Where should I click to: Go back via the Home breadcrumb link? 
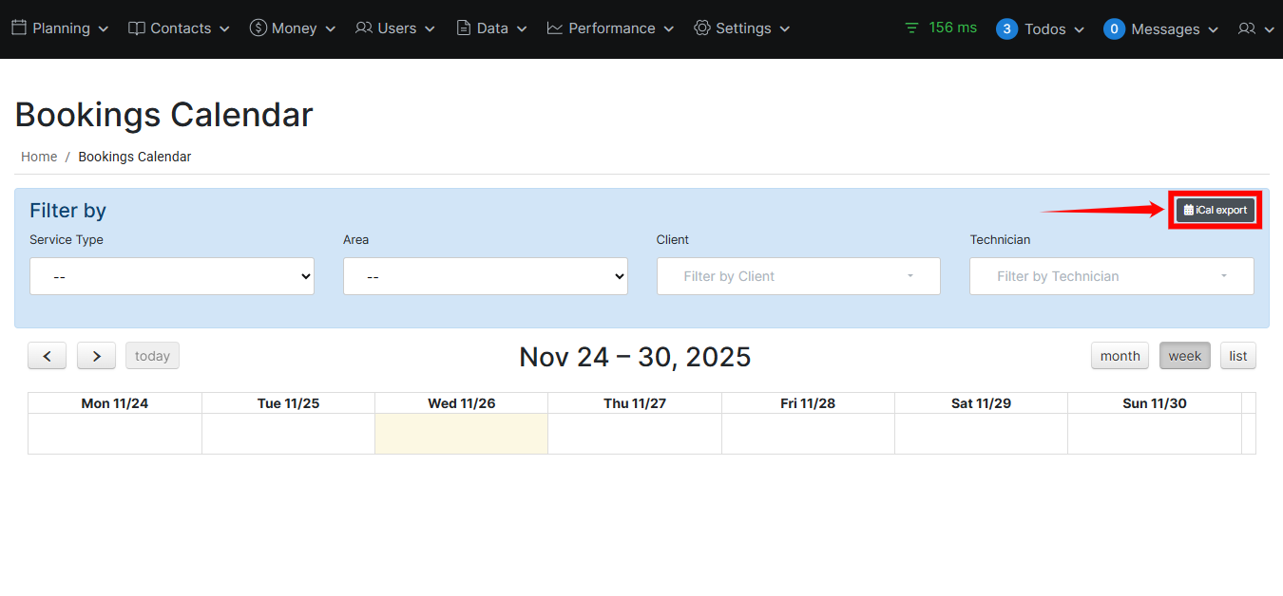click(x=39, y=156)
